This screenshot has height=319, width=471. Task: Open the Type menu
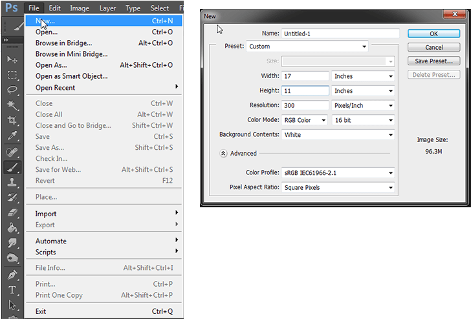[133, 8]
